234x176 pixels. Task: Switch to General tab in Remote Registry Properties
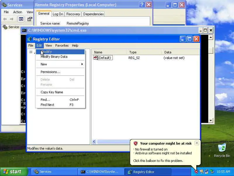coord(44,13)
